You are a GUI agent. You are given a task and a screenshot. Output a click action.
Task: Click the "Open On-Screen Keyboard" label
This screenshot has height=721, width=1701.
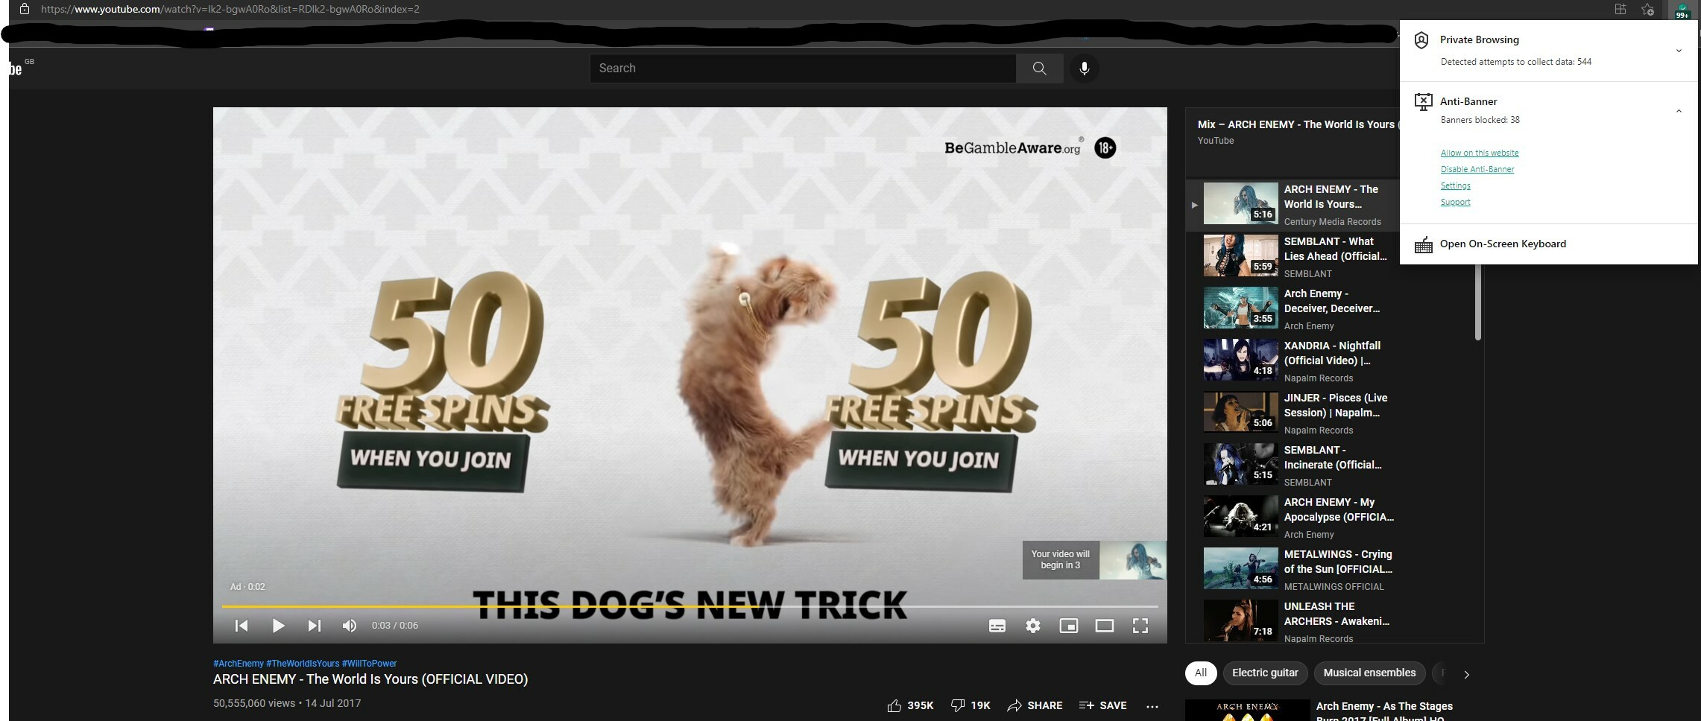pyautogui.click(x=1503, y=244)
